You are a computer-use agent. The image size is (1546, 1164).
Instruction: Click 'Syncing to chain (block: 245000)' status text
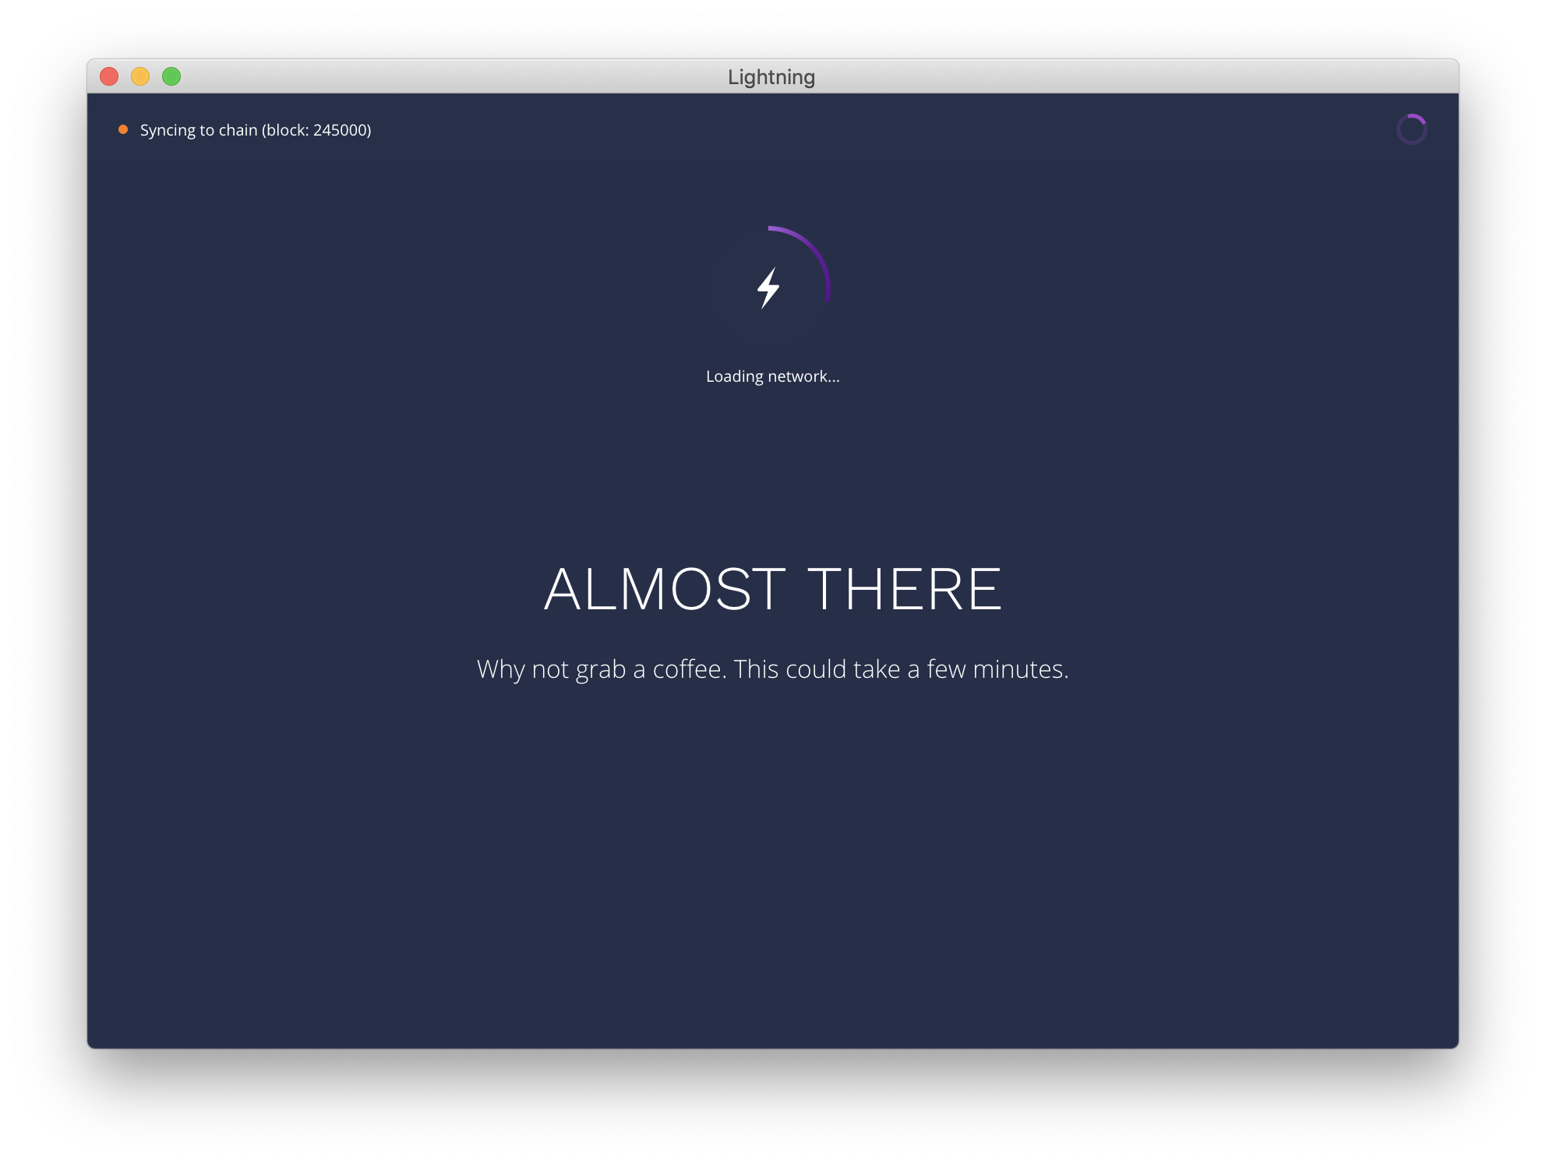click(256, 130)
